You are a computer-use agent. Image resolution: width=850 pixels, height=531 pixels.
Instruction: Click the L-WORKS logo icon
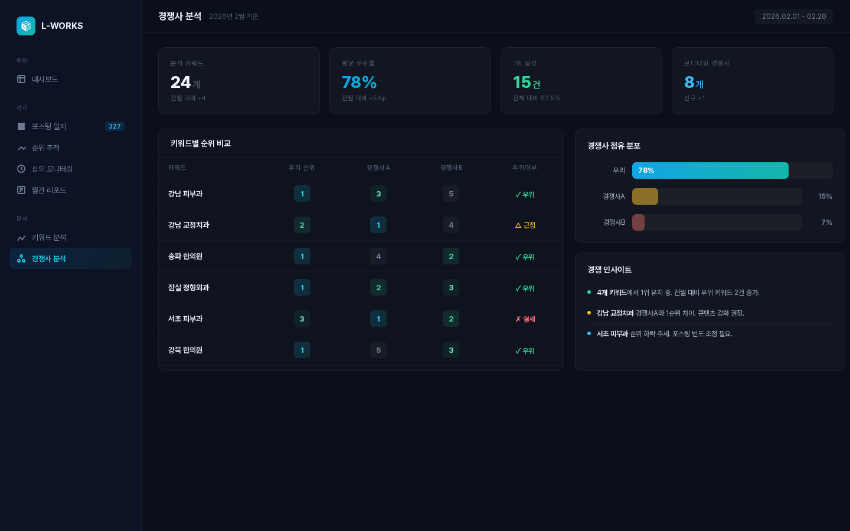point(26,26)
